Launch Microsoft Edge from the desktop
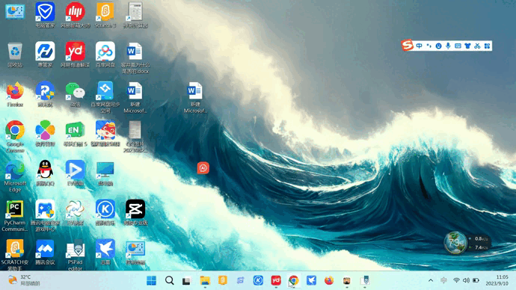 [15, 170]
